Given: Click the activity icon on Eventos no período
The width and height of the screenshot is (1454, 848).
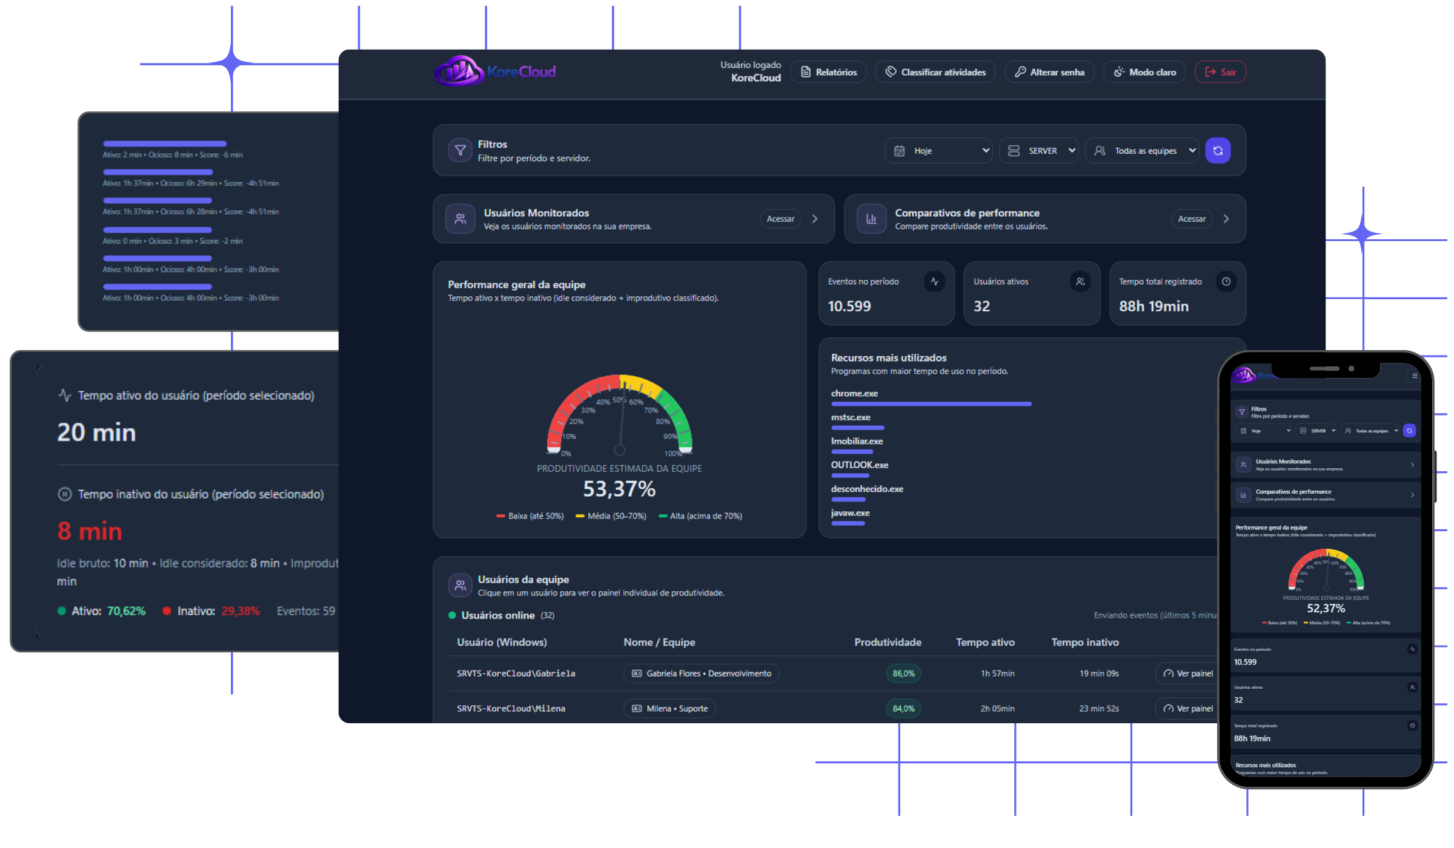Looking at the screenshot, I should [x=934, y=281].
